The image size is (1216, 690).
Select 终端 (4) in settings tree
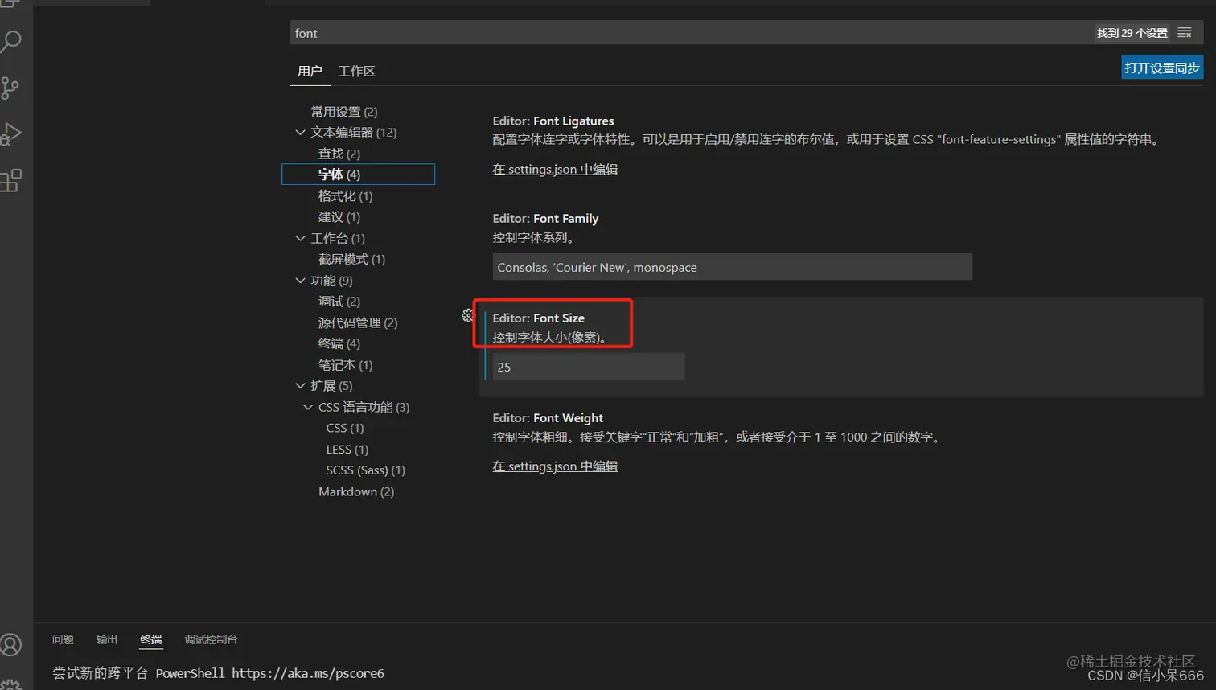[339, 343]
